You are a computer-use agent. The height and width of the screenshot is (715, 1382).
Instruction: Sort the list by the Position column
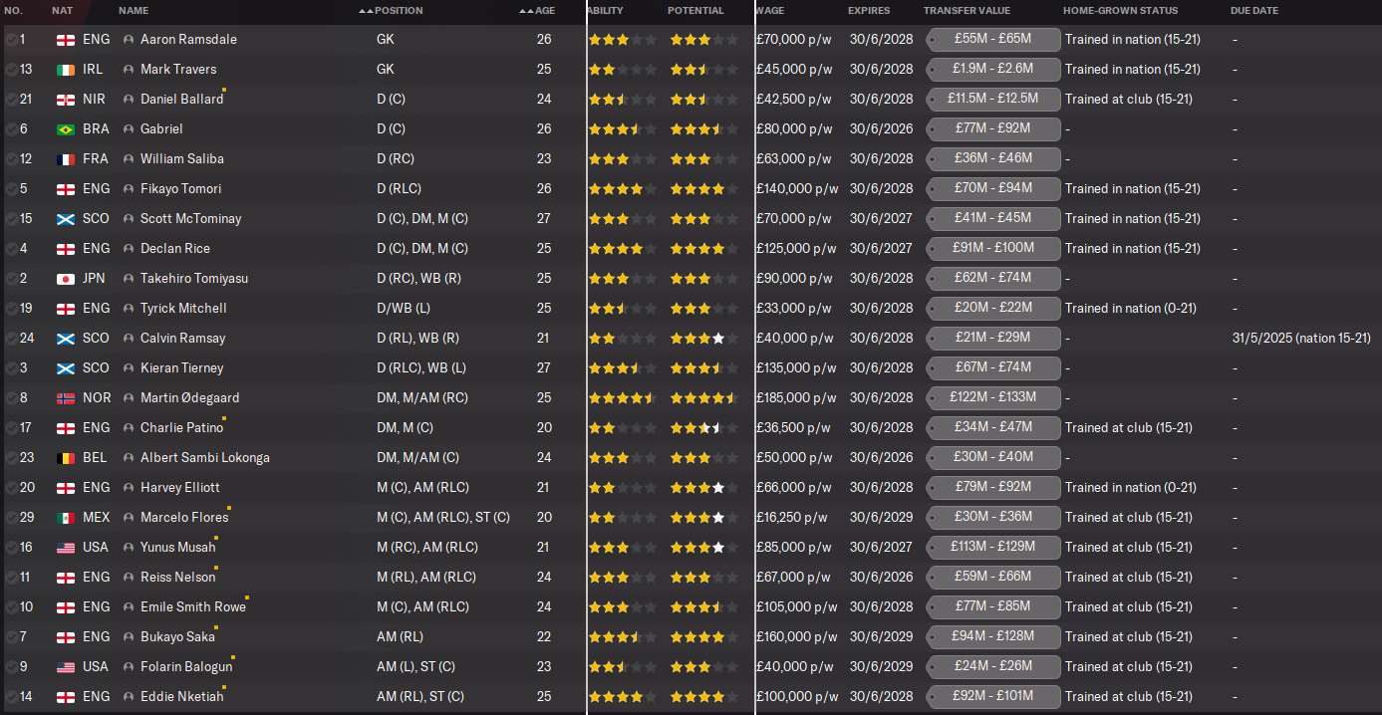(398, 11)
